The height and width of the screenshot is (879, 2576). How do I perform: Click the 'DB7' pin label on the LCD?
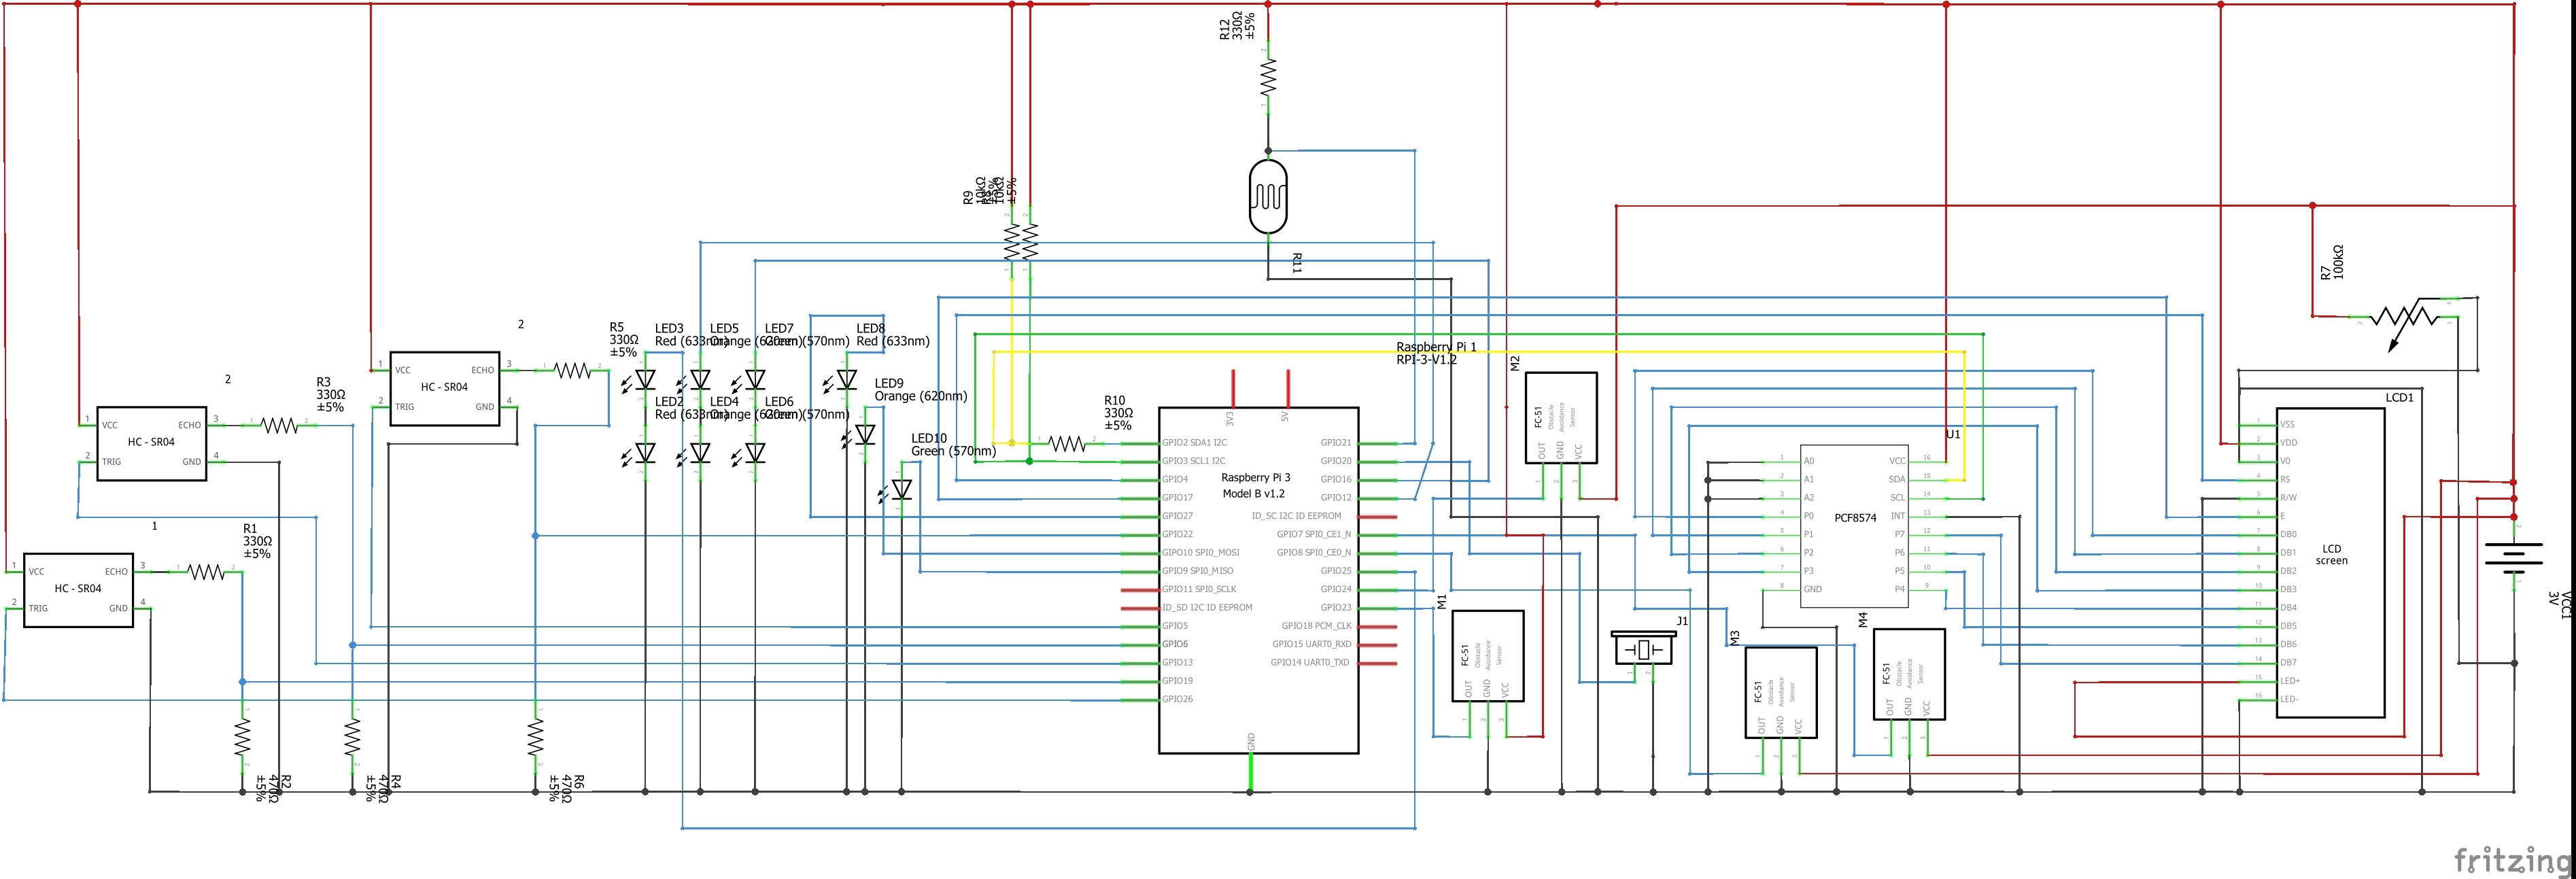pos(2288,662)
